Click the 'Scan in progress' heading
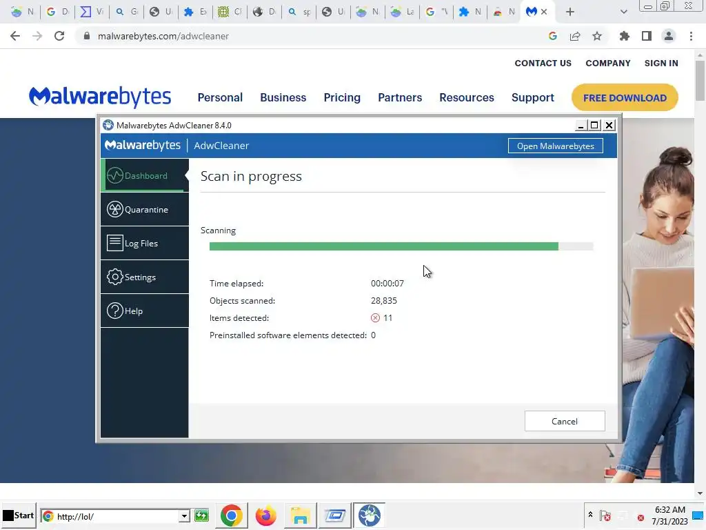This screenshot has height=530, width=706. 251,176
